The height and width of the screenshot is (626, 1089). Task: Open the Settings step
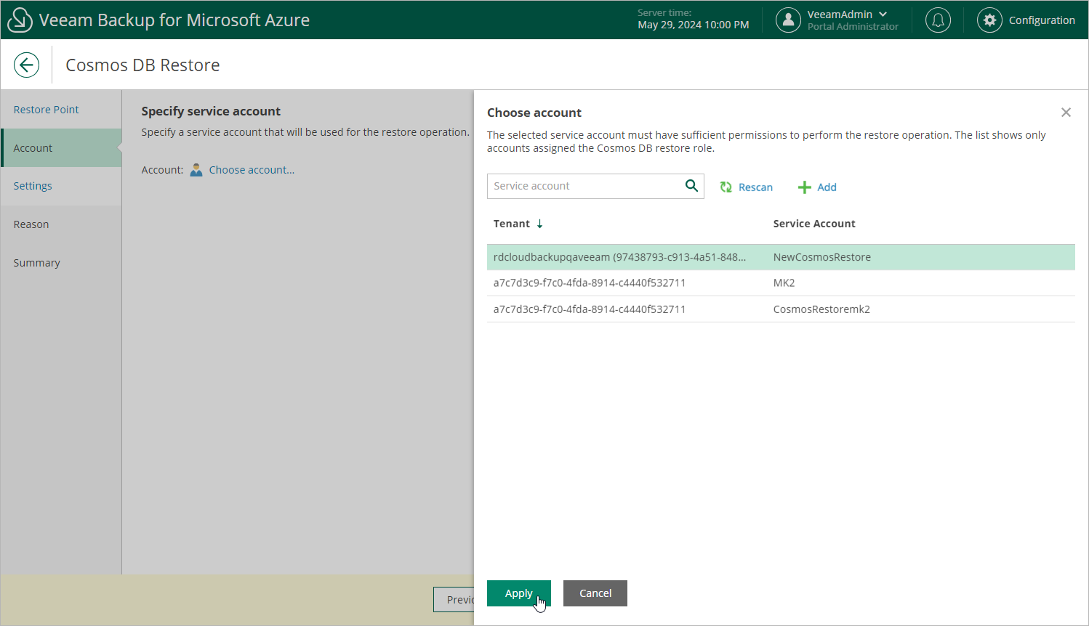61,186
